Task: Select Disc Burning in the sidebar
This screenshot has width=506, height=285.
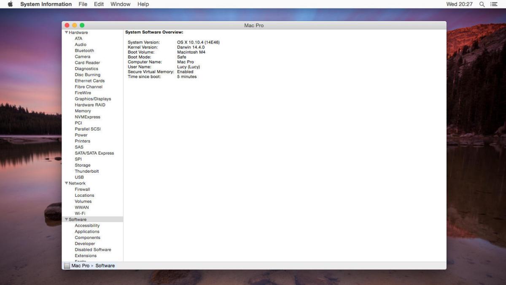Action: click(x=88, y=75)
